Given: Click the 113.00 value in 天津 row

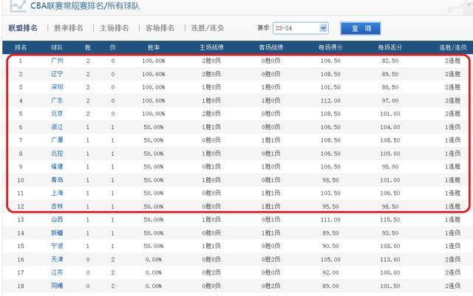Looking at the screenshot, I should (390, 259).
